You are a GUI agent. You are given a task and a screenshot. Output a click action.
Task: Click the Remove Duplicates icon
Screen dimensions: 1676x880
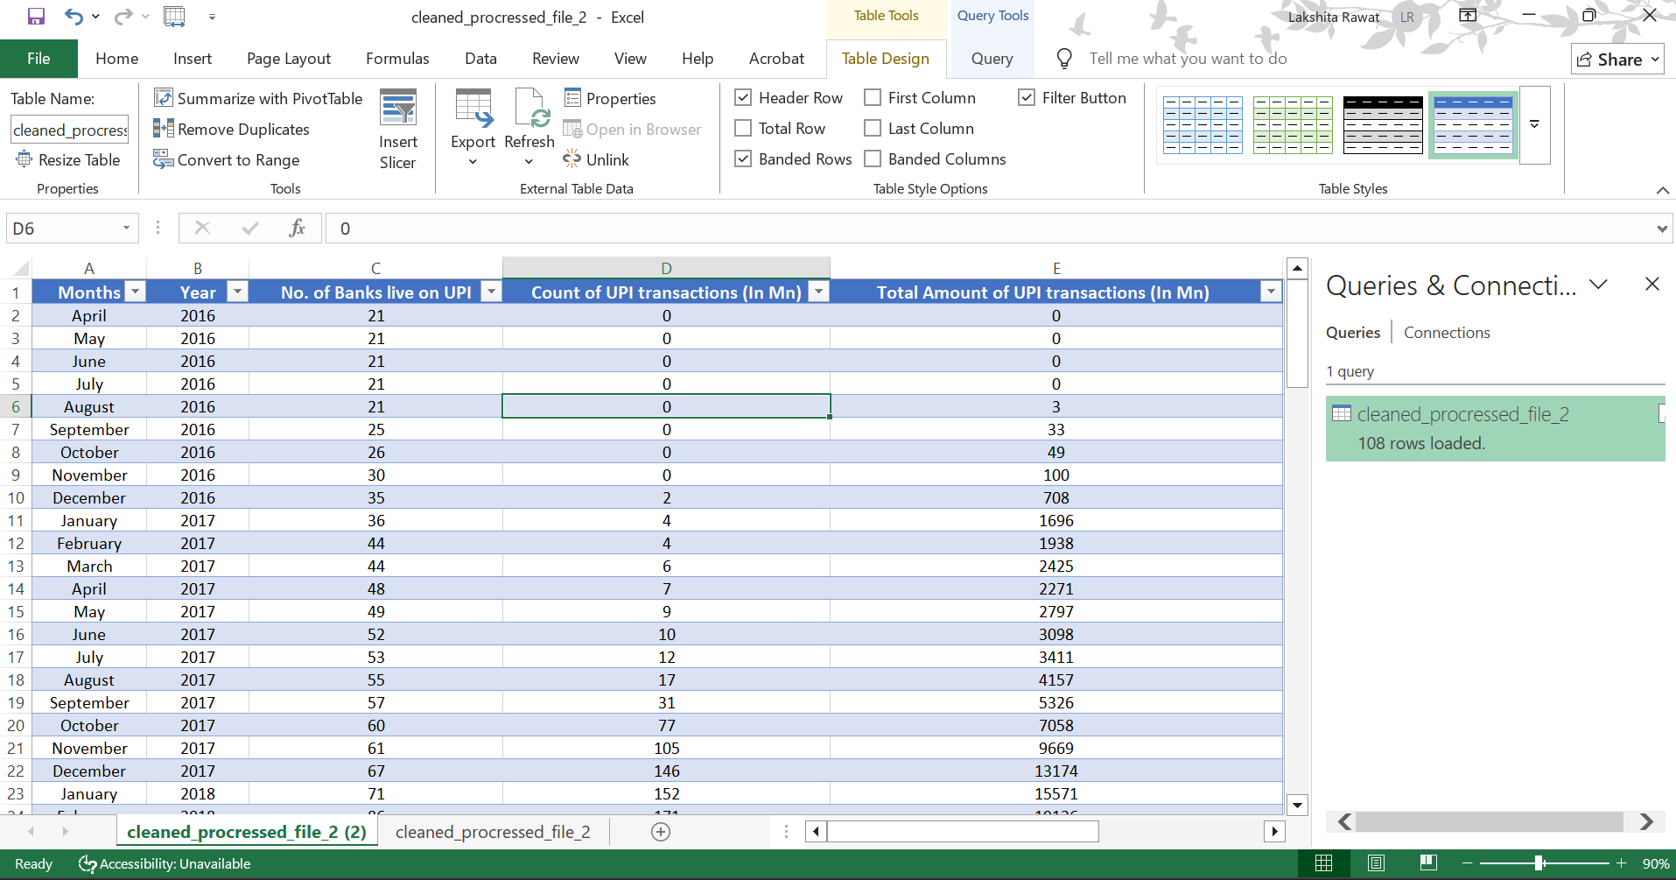(163, 129)
